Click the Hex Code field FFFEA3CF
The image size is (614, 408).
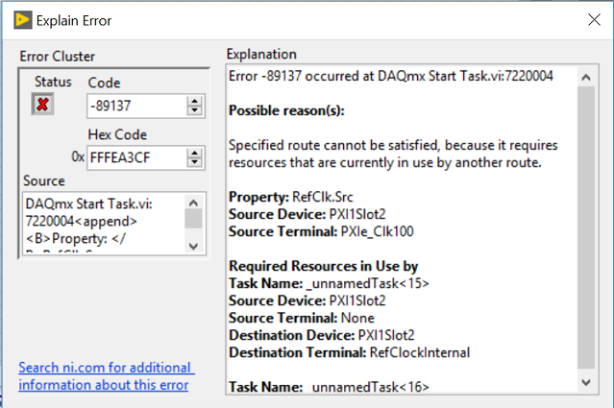click(x=136, y=157)
